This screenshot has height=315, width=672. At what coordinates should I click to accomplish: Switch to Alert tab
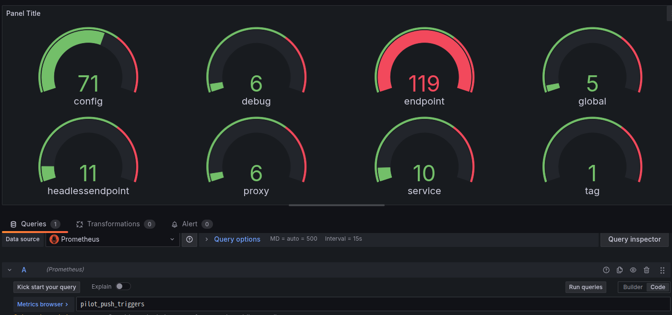coord(192,224)
